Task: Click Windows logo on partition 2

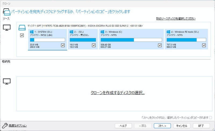Action: pyautogui.click(x=71, y=32)
